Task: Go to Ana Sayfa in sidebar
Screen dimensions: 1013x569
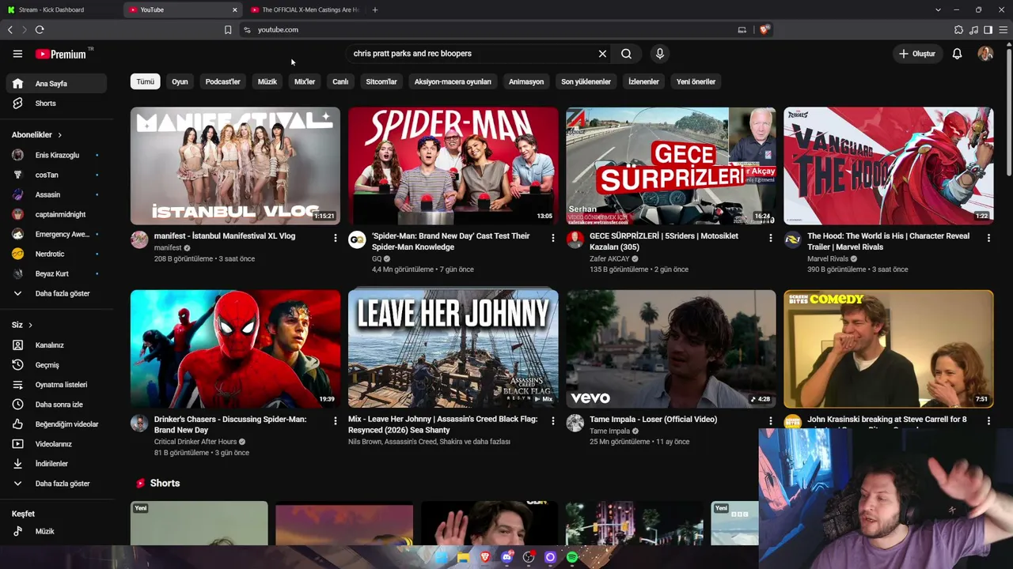Action: click(x=55, y=84)
